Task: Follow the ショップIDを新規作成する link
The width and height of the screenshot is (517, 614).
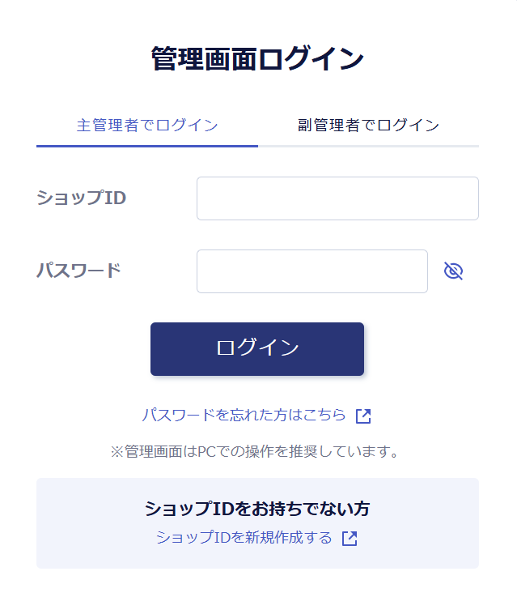Action: (x=244, y=538)
